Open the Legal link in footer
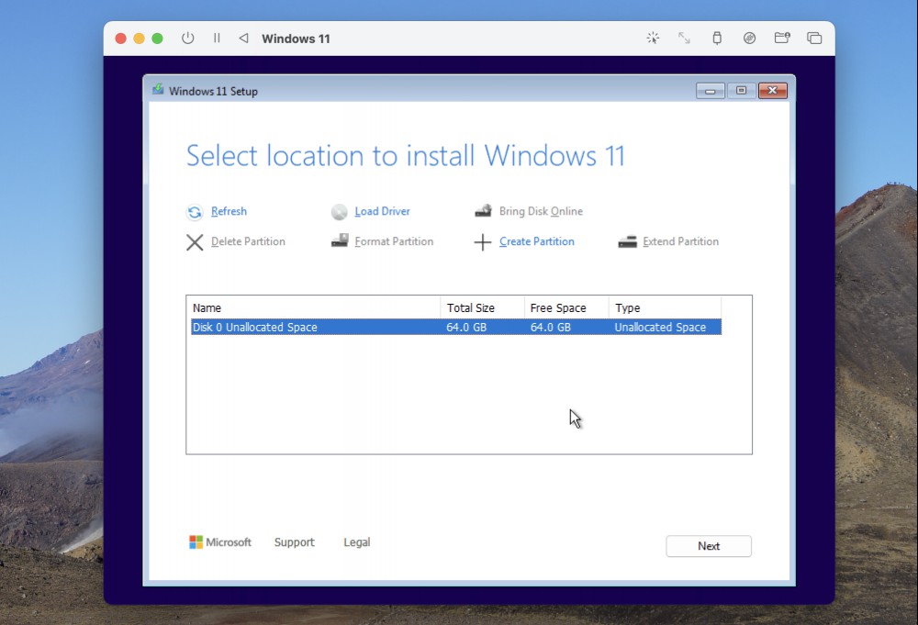918x625 pixels. click(x=356, y=542)
